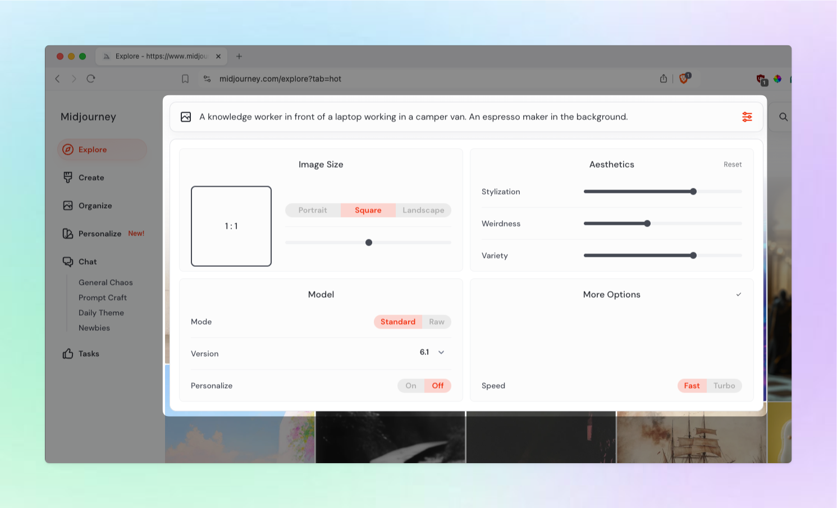Screen dimensions: 837x508
Task: Select Portrait image orientation
Action: (313, 210)
